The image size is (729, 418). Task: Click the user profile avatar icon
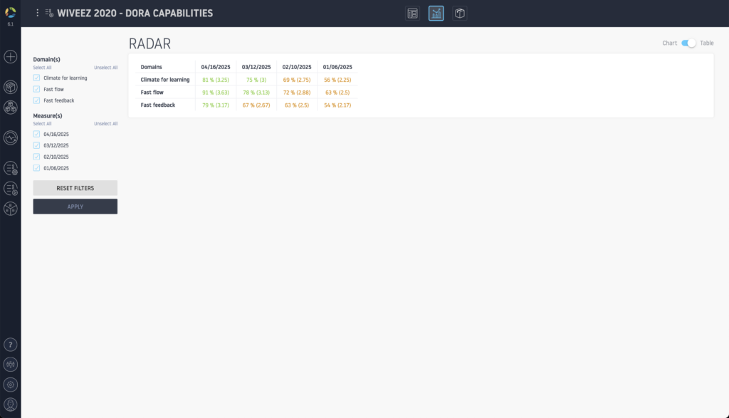[10, 404]
